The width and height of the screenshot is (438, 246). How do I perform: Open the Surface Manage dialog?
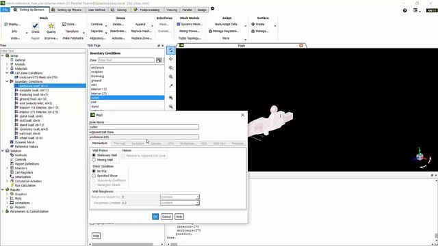click(260, 31)
